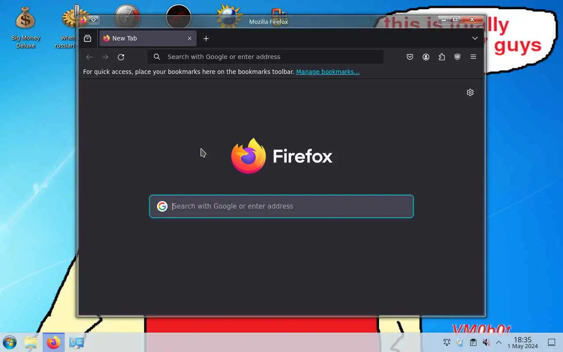The width and height of the screenshot is (563, 352).
Task: Minimize the Mozilla Firefox window
Action: (444, 19)
